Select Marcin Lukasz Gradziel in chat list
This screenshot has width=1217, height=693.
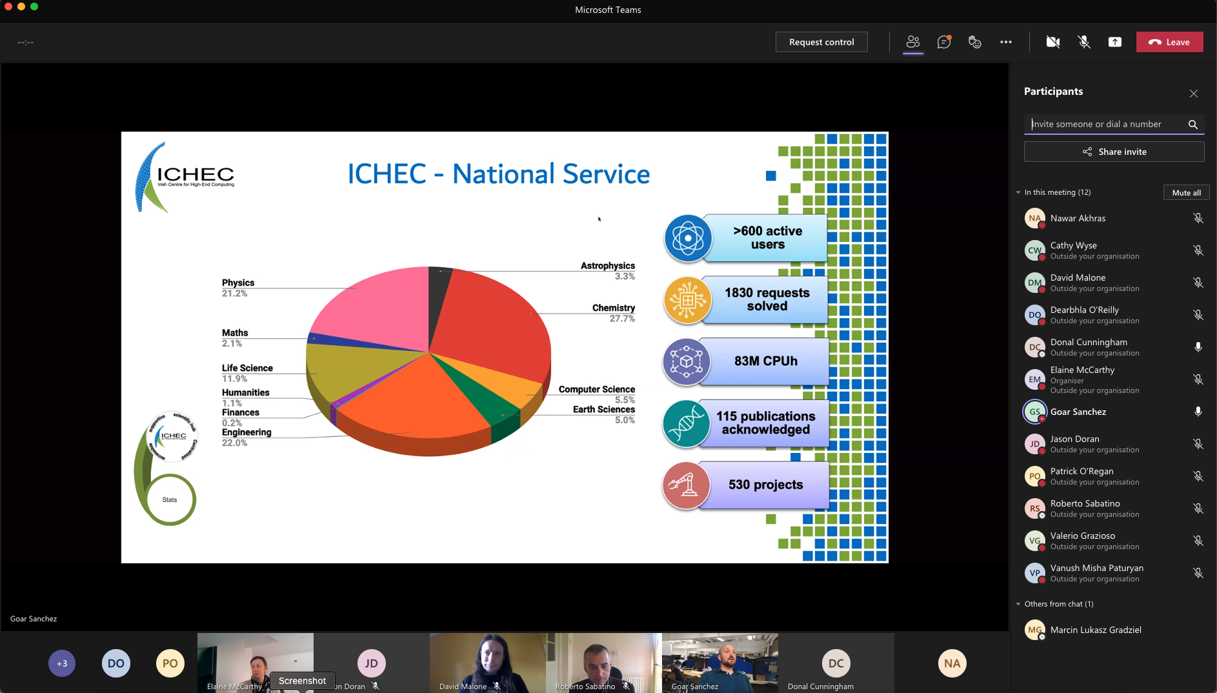point(1114,630)
